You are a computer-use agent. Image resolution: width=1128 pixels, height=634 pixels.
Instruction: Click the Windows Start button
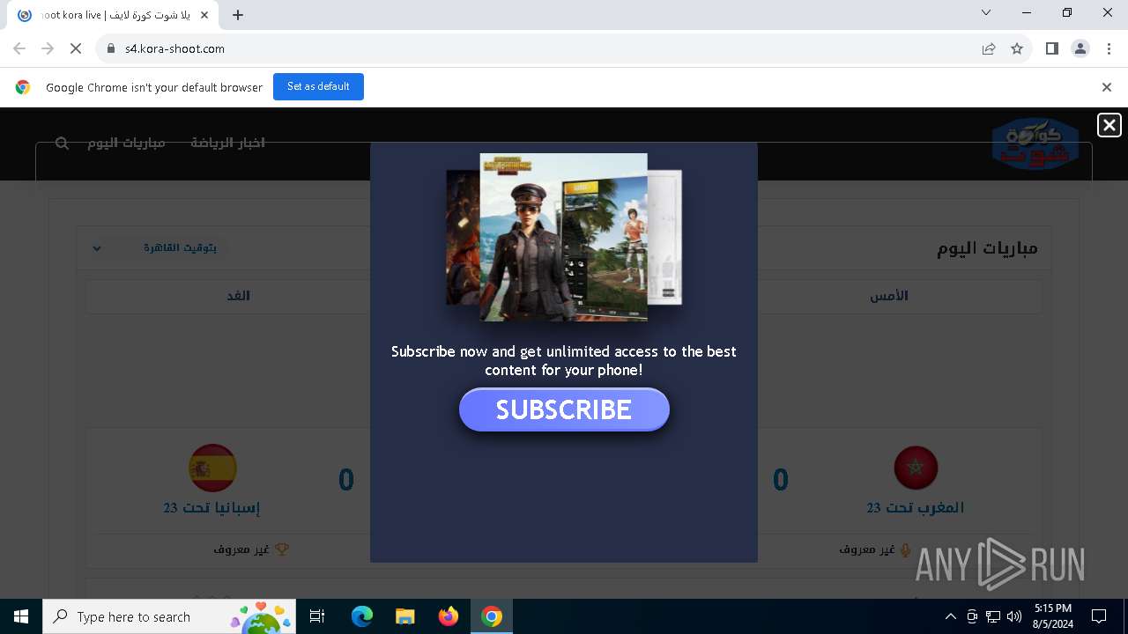pyautogui.click(x=21, y=616)
